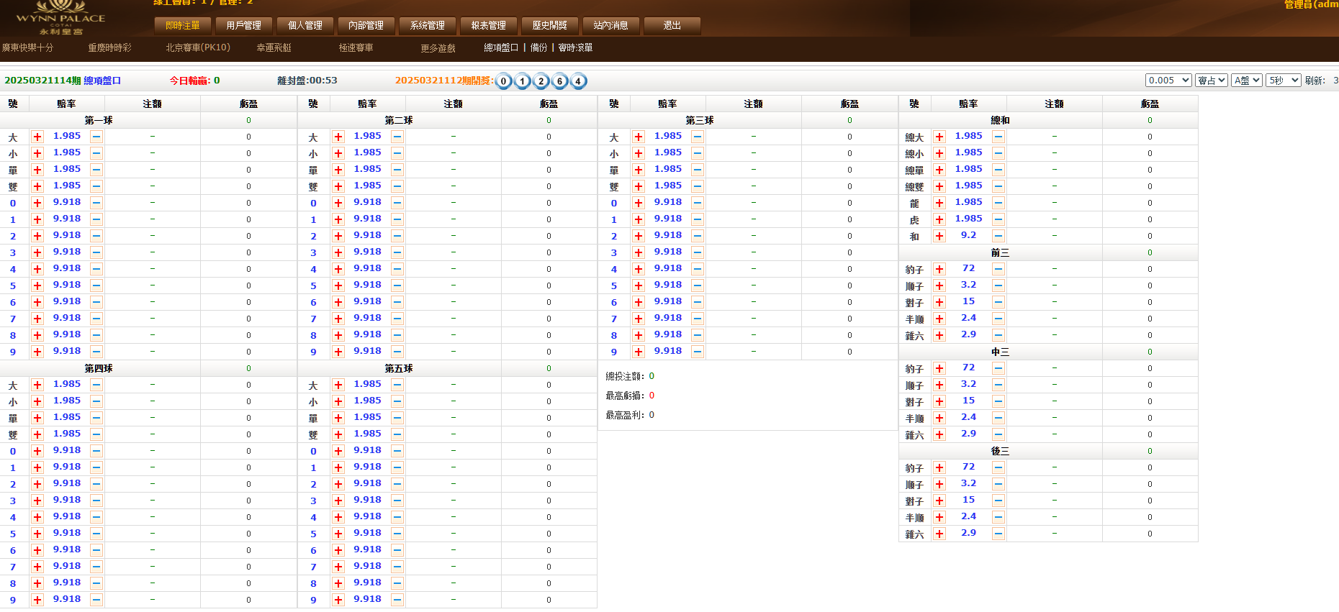1339x612 pixels.
Task: Click the plus icon for 和 row
Action: tap(939, 236)
